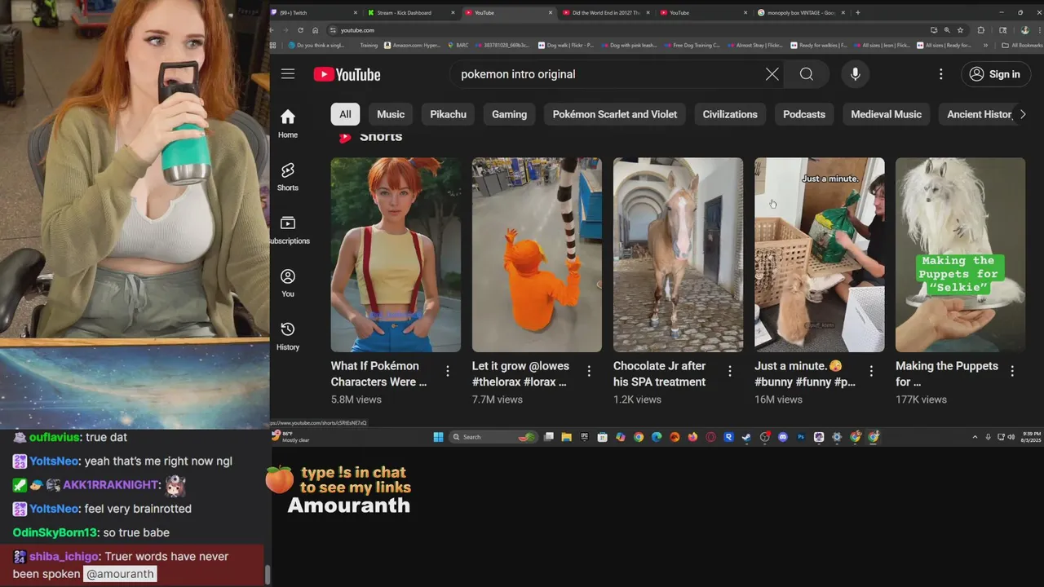Viewport: 1044px width, 587px height.
Task: Select the Civilizations filter chip
Action: click(730, 114)
